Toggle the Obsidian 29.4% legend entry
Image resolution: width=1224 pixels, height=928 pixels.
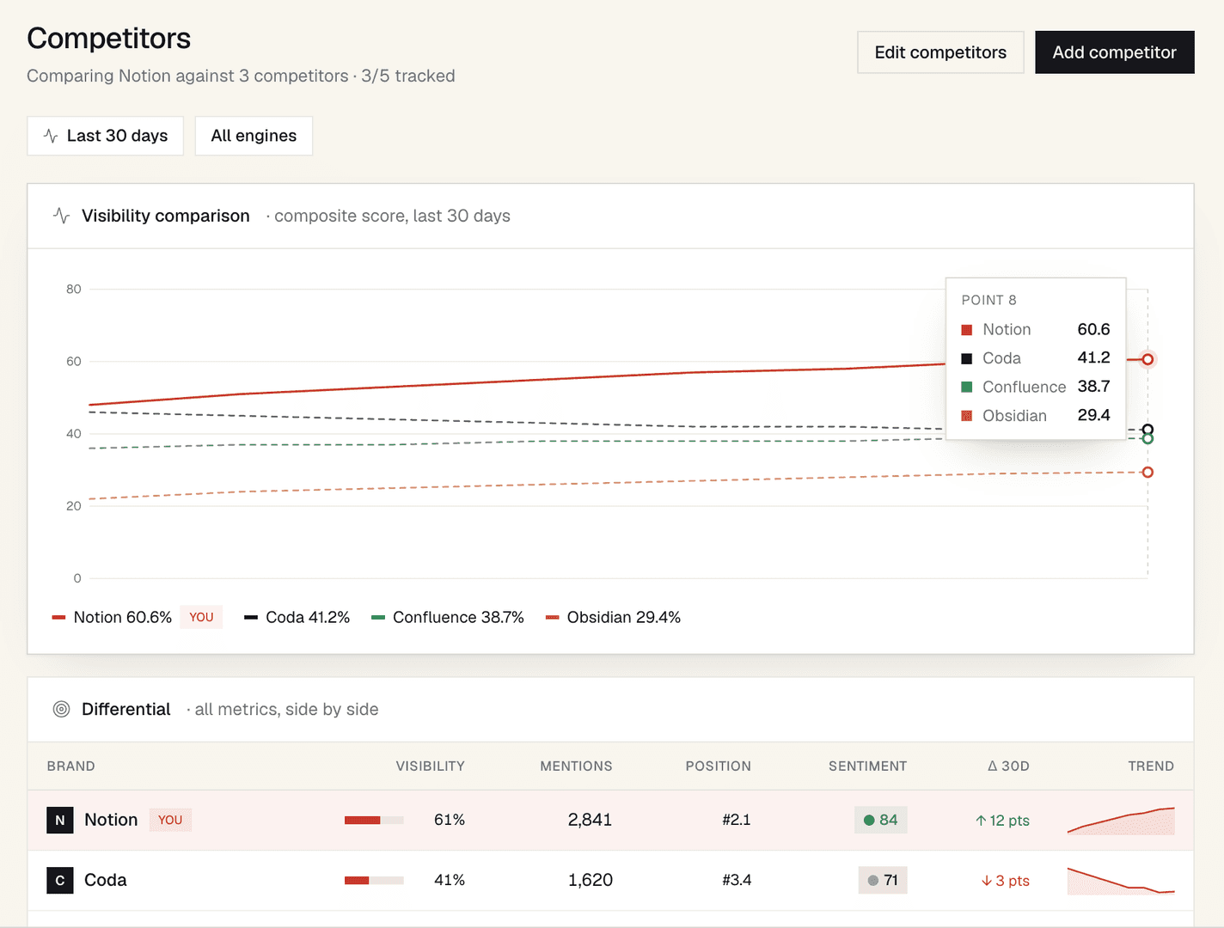click(x=613, y=617)
